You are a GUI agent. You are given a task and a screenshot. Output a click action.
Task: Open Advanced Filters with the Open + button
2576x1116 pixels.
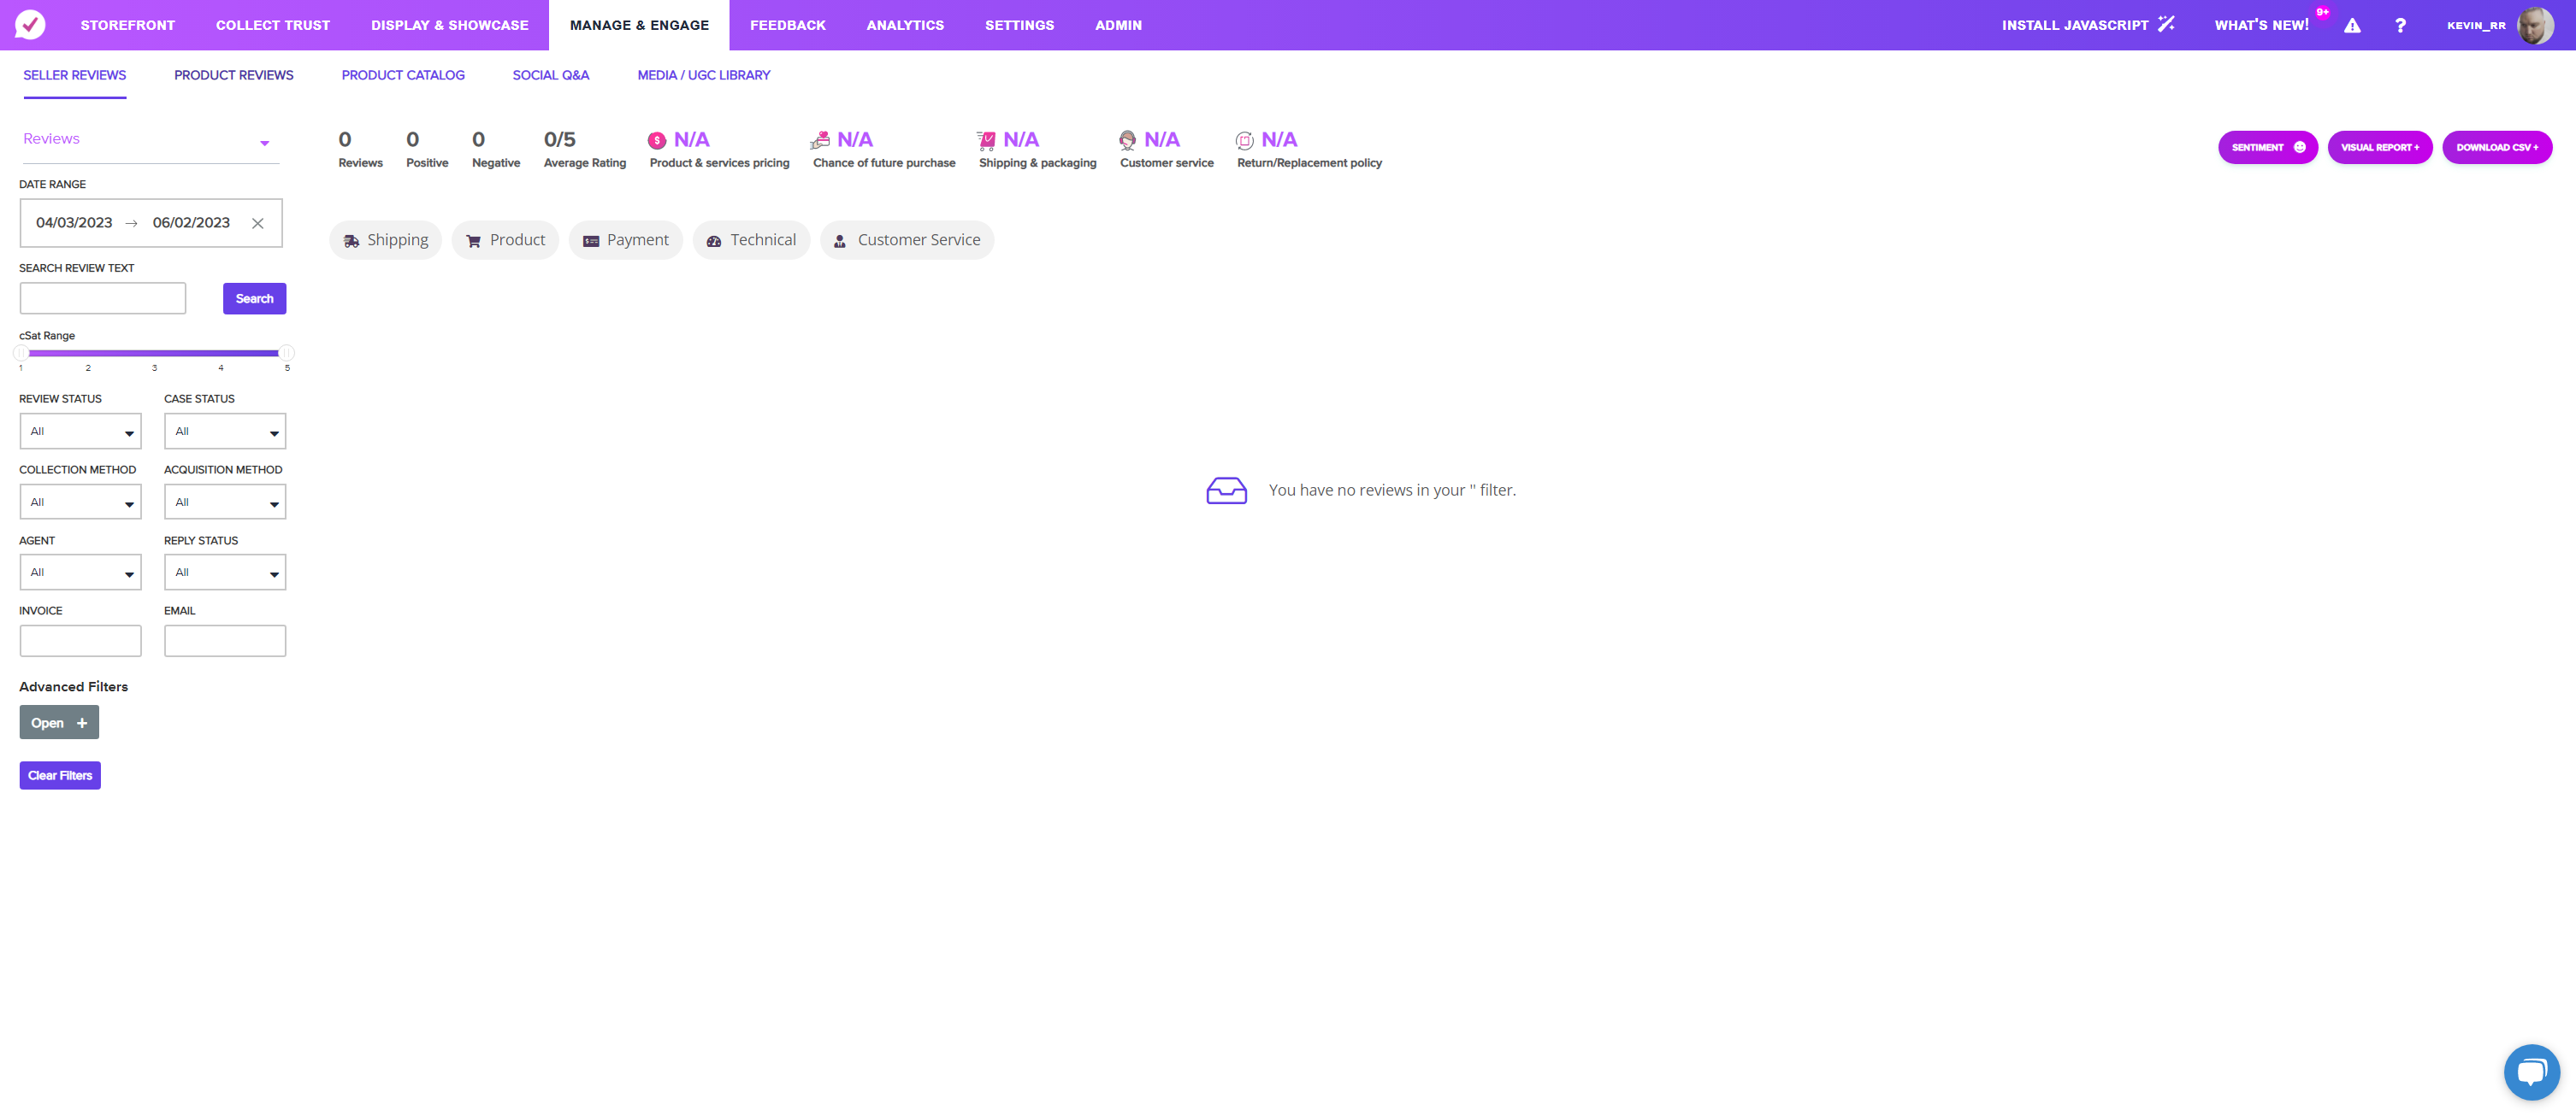[59, 722]
